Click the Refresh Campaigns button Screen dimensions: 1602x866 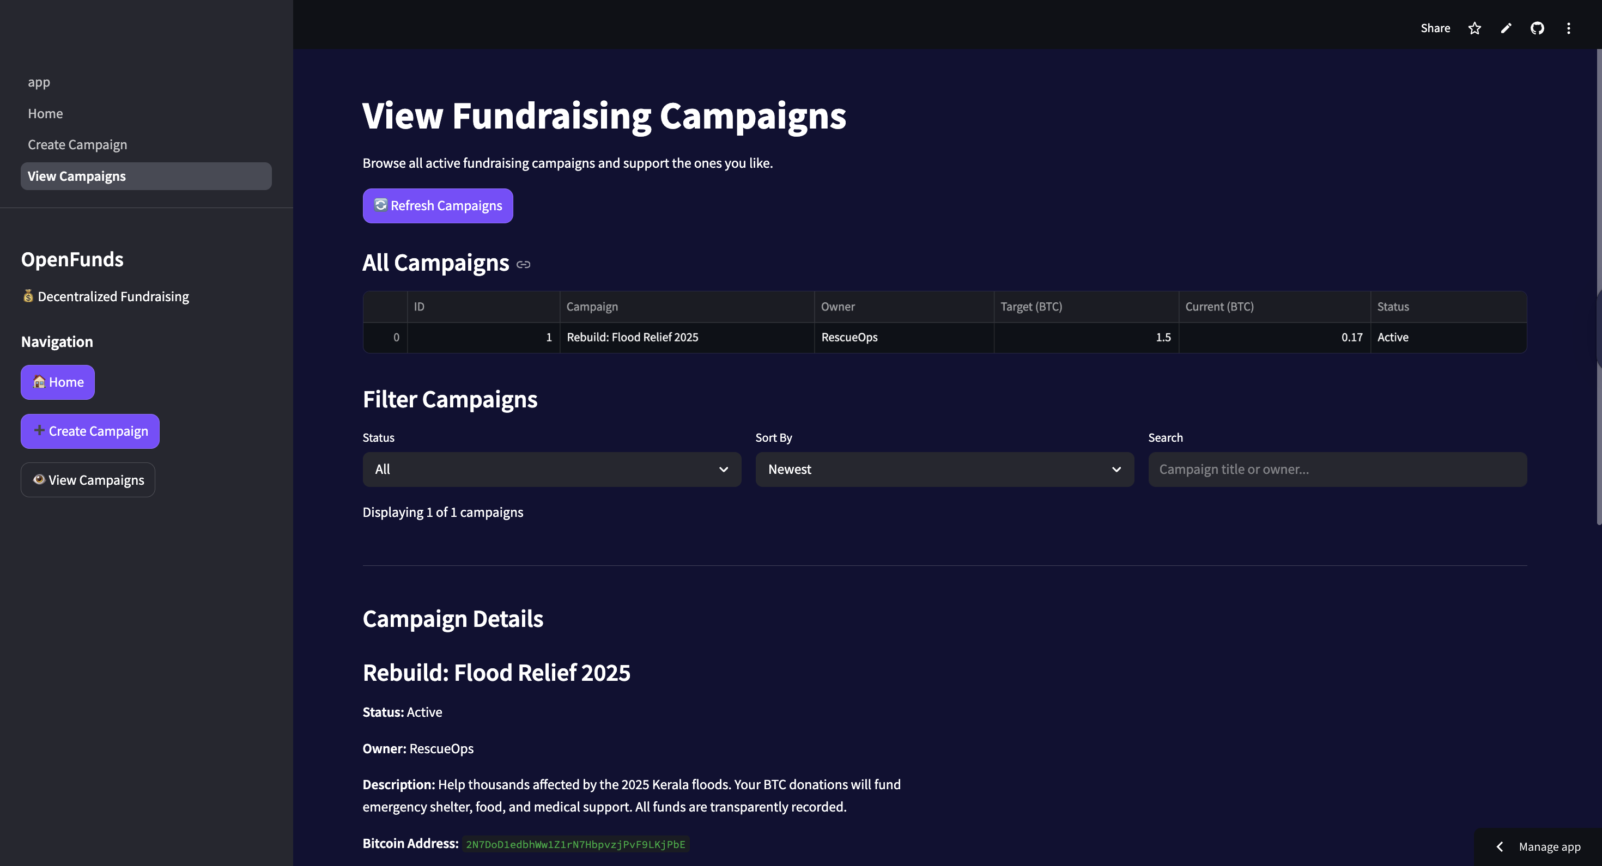pos(437,205)
